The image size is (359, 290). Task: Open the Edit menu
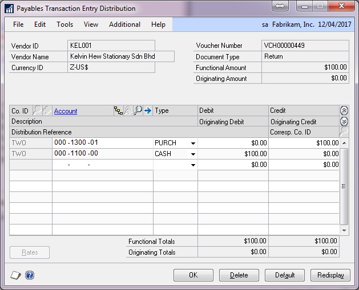40,24
